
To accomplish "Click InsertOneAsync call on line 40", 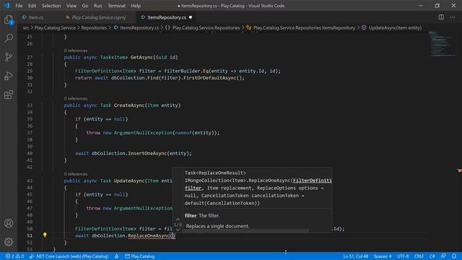I will [147, 153].
